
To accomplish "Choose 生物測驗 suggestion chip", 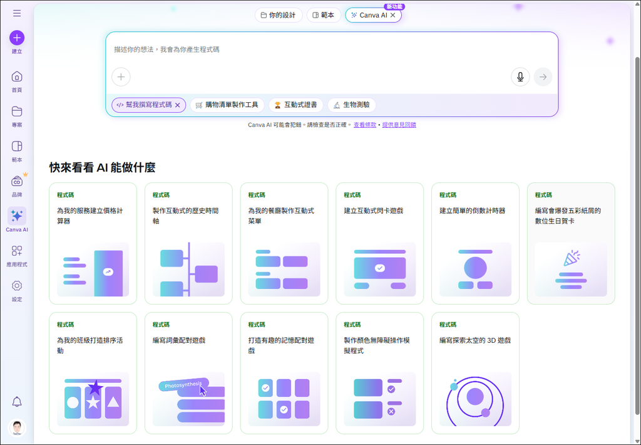I will [352, 105].
